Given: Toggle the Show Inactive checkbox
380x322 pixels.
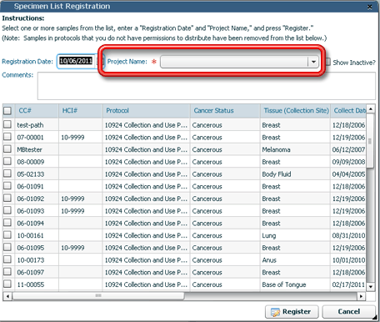Looking at the screenshot, I should click(x=328, y=62).
